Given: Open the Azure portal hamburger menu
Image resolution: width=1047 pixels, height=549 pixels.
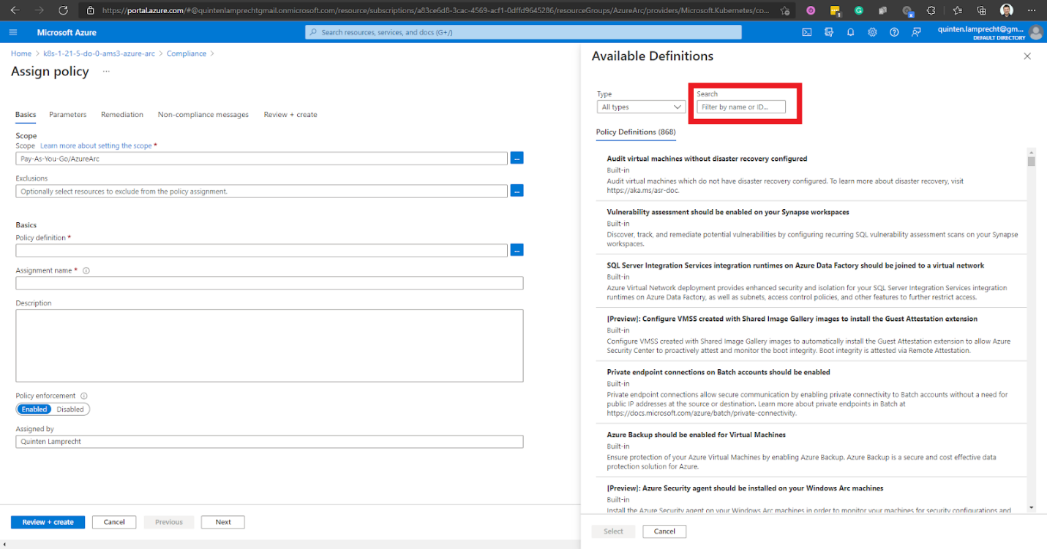Looking at the screenshot, I should (12, 32).
